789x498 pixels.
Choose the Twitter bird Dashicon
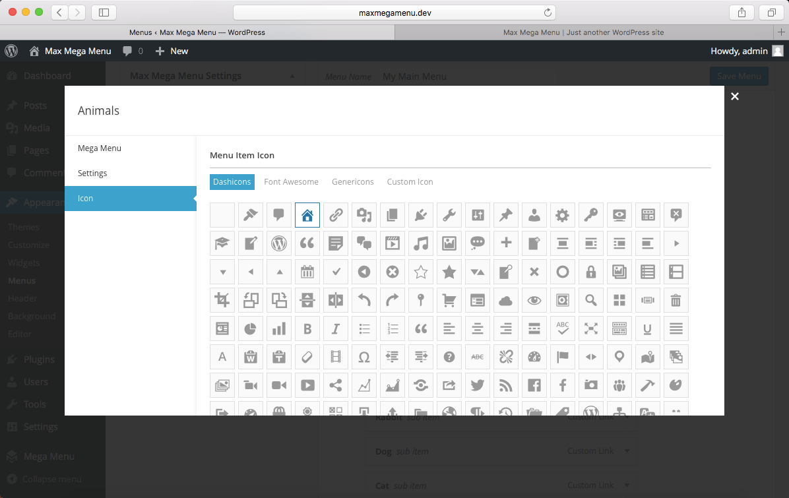[477, 385]
